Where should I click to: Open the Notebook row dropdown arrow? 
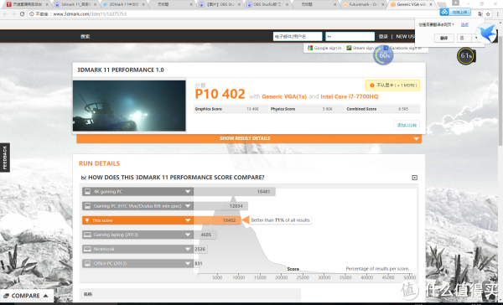tap(188, 249)
